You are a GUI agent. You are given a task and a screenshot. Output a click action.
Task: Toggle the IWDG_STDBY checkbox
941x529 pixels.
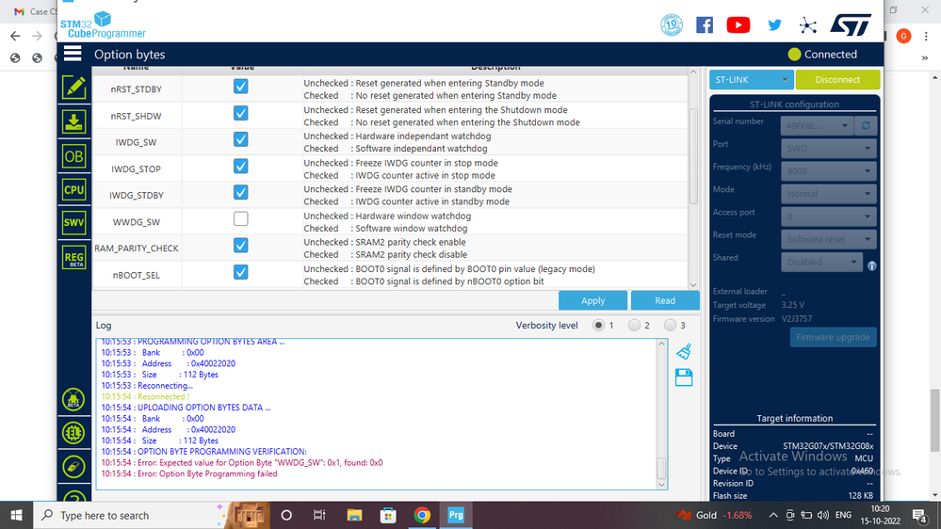240,192
